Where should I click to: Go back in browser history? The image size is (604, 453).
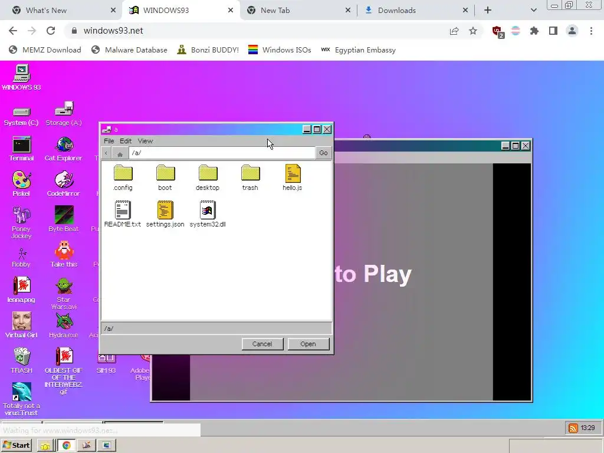click(13, 31)
